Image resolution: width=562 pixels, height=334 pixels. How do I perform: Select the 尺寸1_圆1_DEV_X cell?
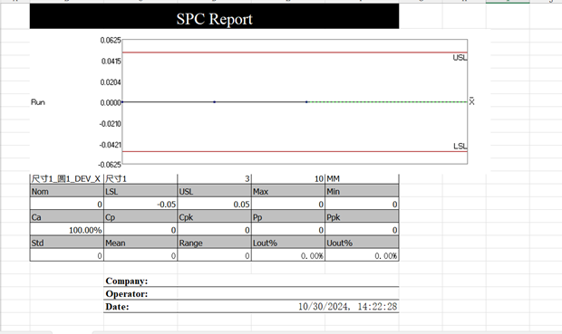pos(67,178)
